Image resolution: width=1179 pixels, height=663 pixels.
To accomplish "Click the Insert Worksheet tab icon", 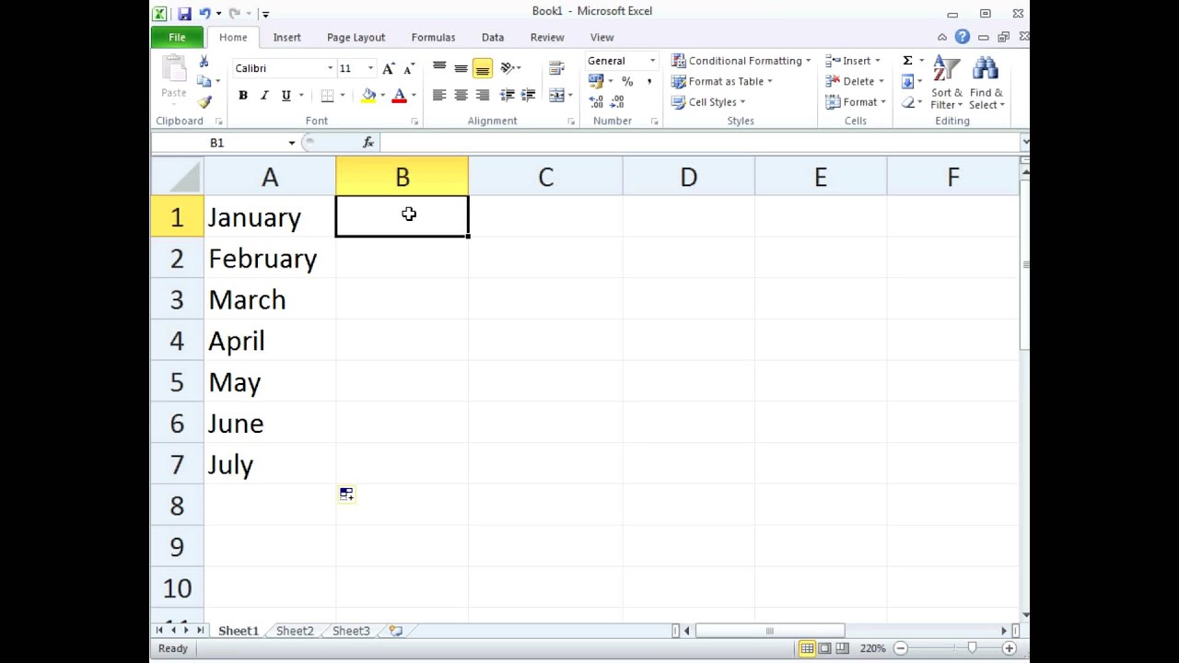I will tap(396, 631).
